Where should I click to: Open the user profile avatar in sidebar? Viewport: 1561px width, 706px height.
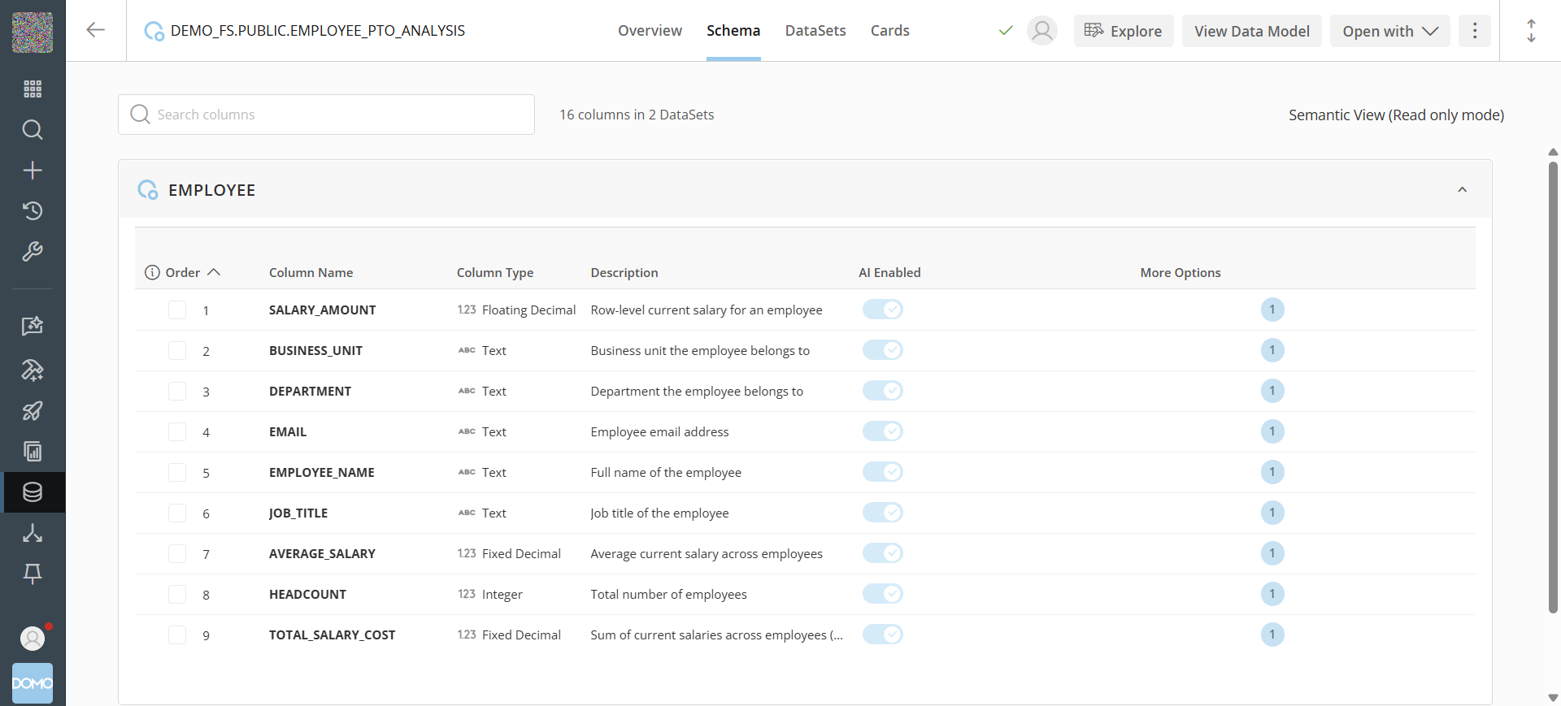point(33,639)
